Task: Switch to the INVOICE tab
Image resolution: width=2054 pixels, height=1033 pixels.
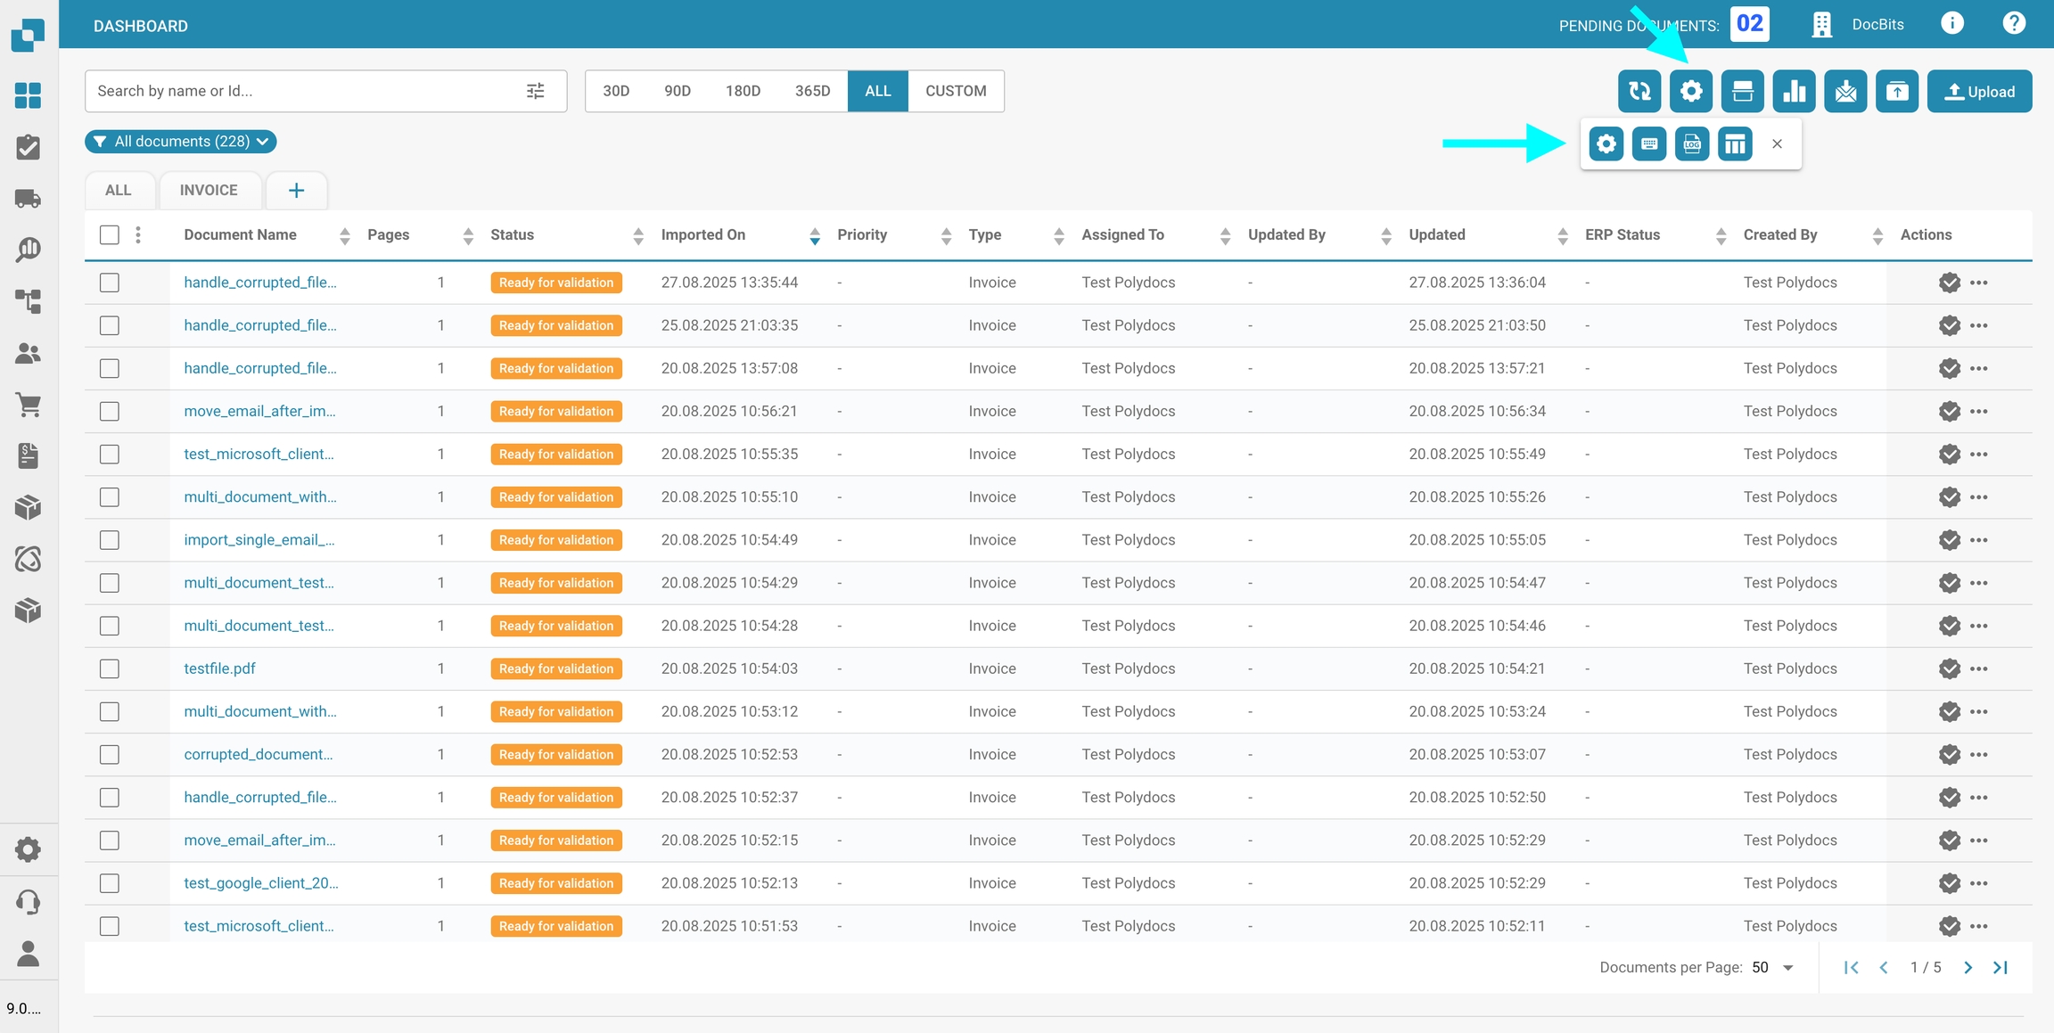Action: click(x=209, y=190)
